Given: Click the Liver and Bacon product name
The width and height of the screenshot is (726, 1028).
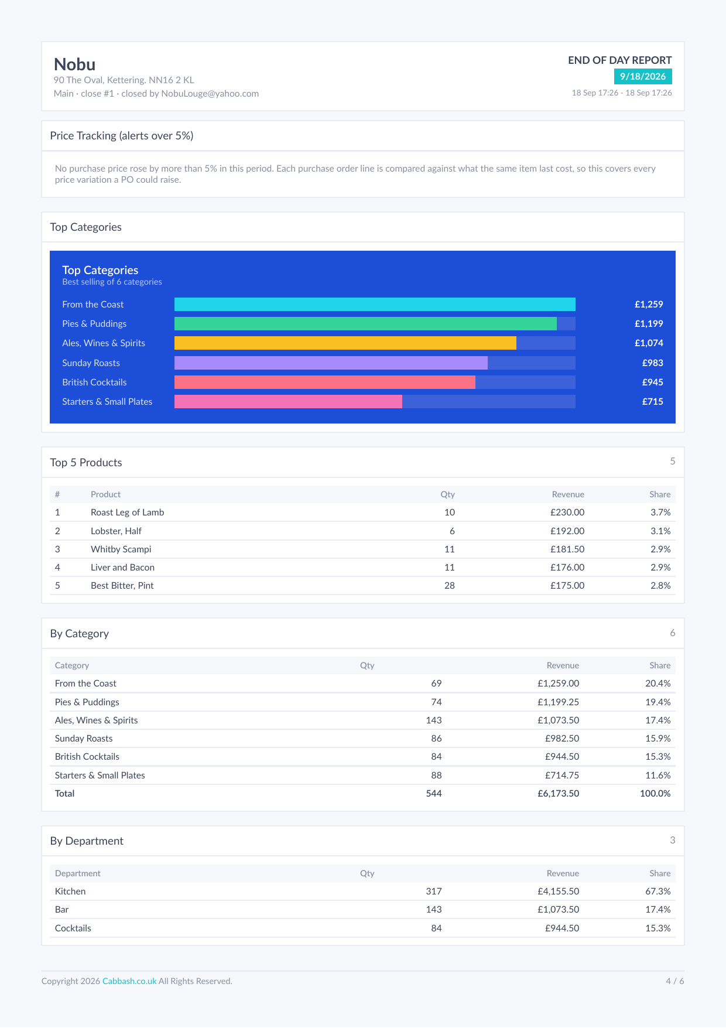Looking at the screenshot, I should click(123, 568).
